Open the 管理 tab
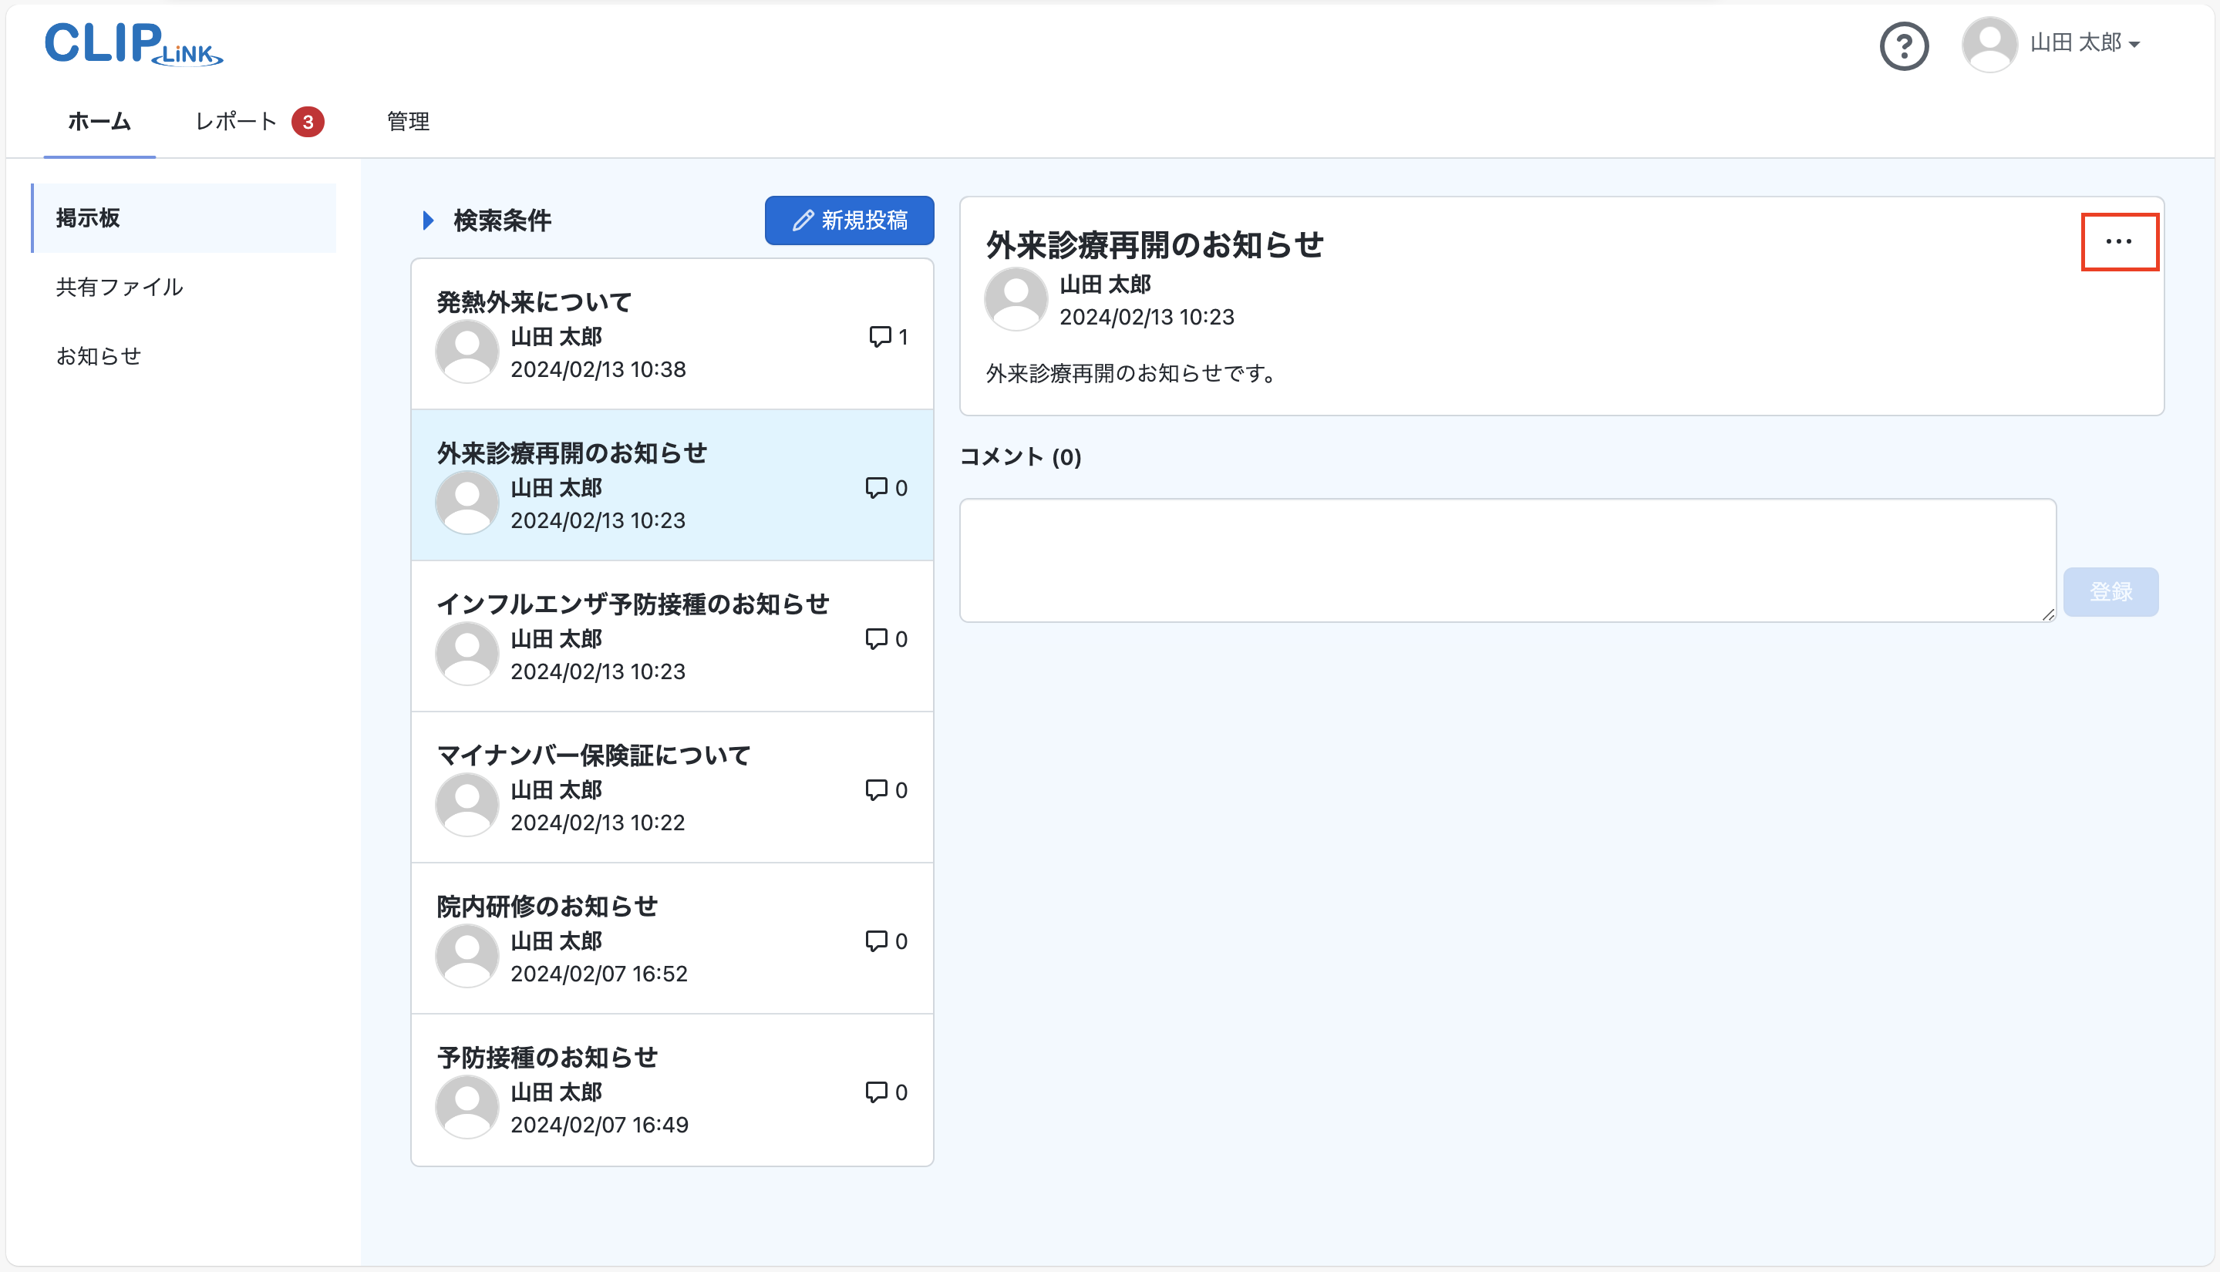Screen dimensions: 2220x1272 click(408, 122)
